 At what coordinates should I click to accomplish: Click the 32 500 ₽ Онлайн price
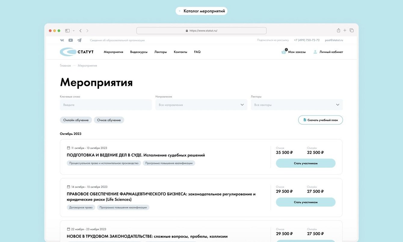[x=315, y=153]
